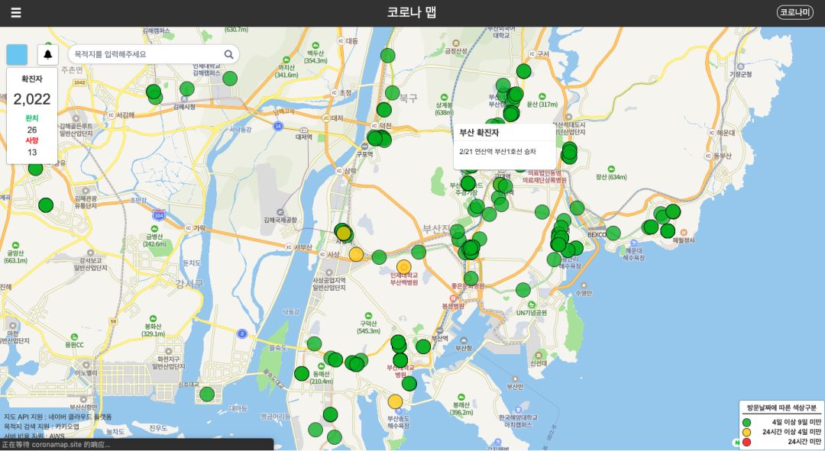Focus the 목적지를 입력해주세요 search field
The width and height of the screenshot is (825, 451).
point(146,54)
